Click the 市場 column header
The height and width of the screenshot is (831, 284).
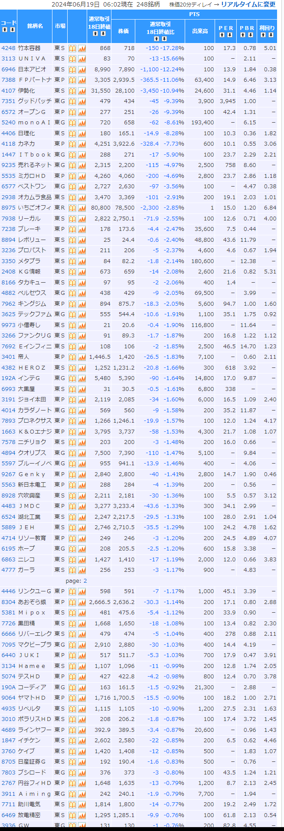point(60,26)
